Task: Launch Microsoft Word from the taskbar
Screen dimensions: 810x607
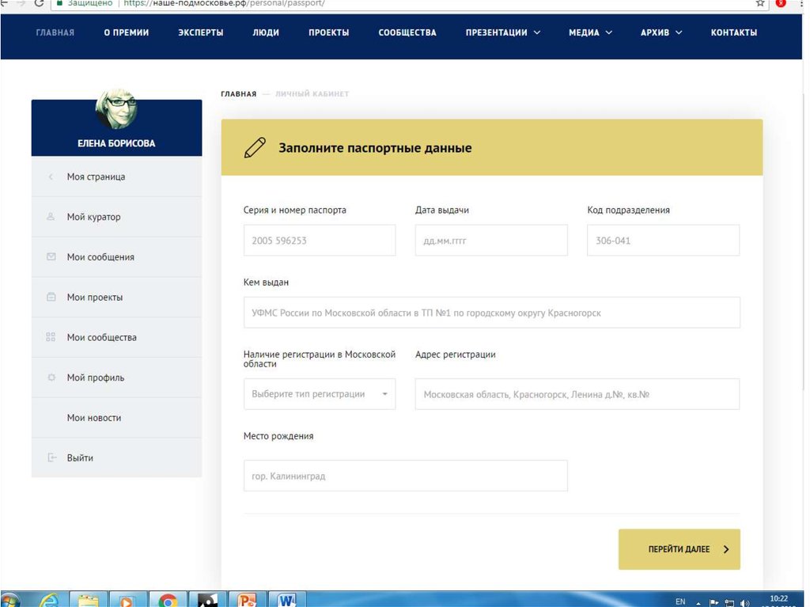Action: point(286,601)
